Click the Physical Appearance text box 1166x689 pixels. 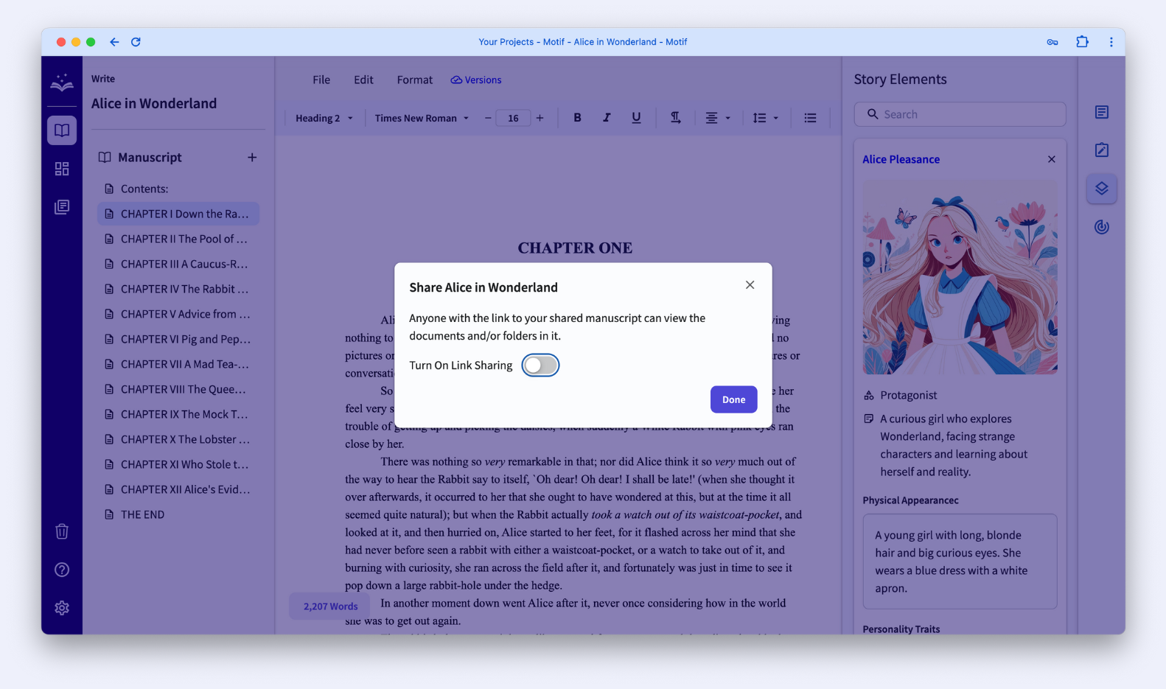pyautogui.click(x=960, y=562)
